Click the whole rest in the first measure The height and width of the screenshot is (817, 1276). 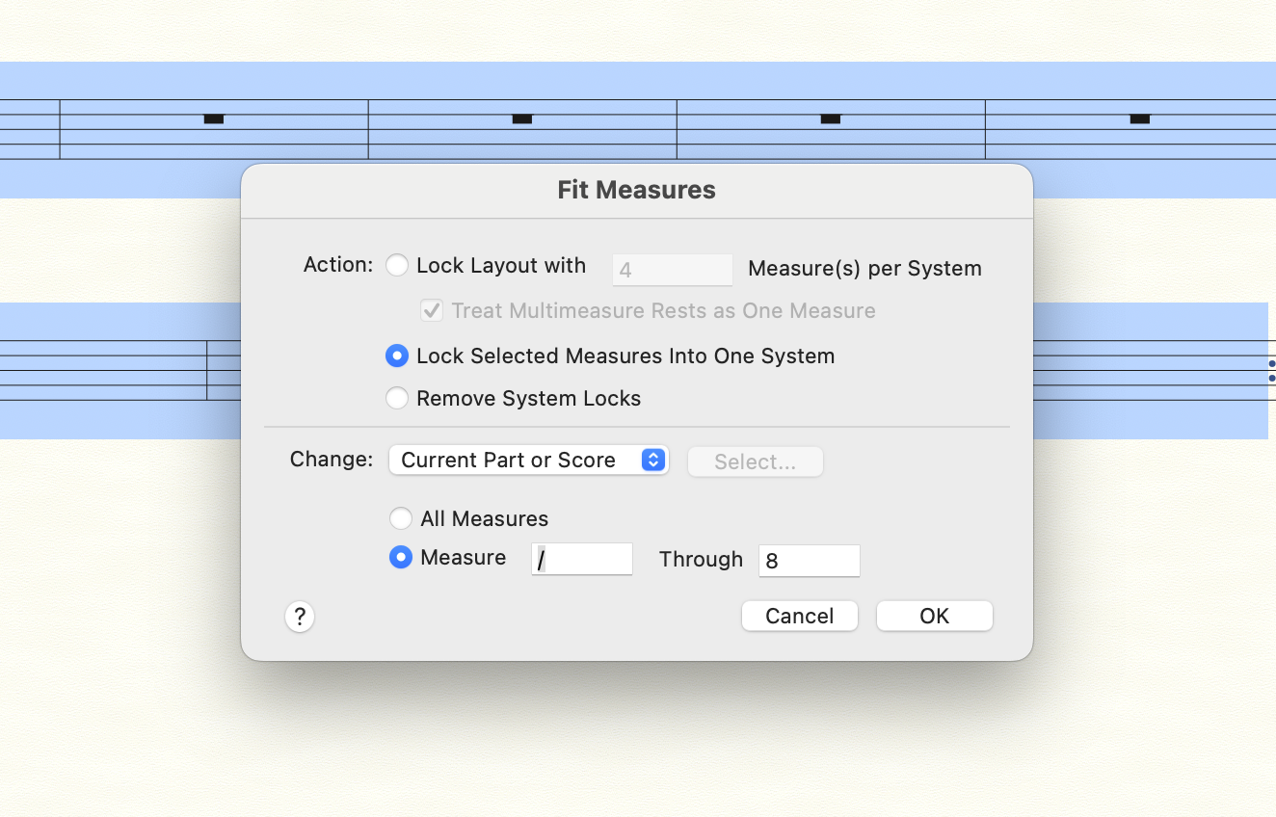[x=214, y=119]
